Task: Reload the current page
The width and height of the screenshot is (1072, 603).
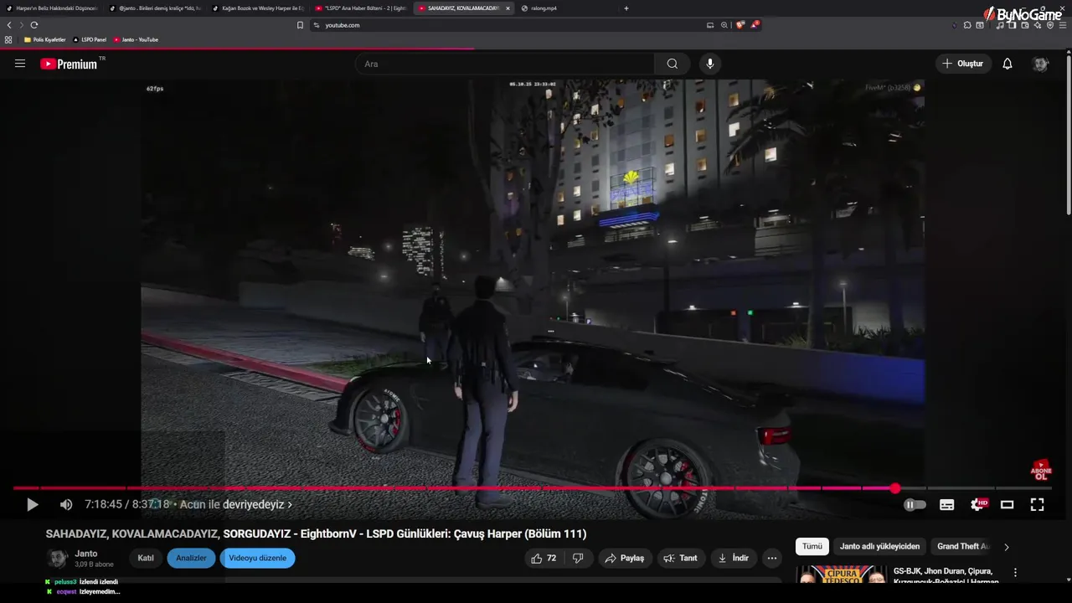Action: (34, 25)
